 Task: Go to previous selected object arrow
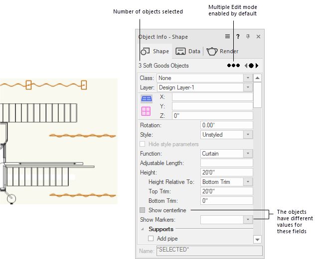(246, 66)
